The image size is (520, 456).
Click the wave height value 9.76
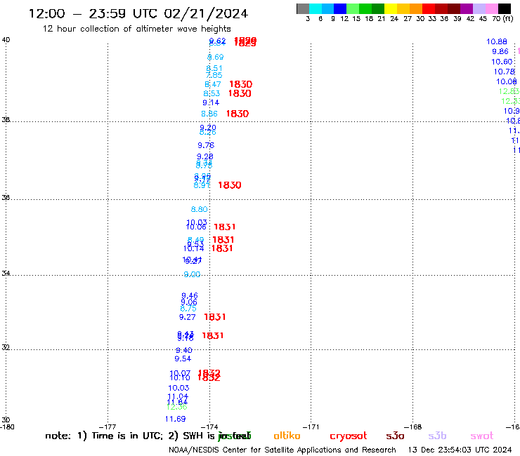(206, 145)
